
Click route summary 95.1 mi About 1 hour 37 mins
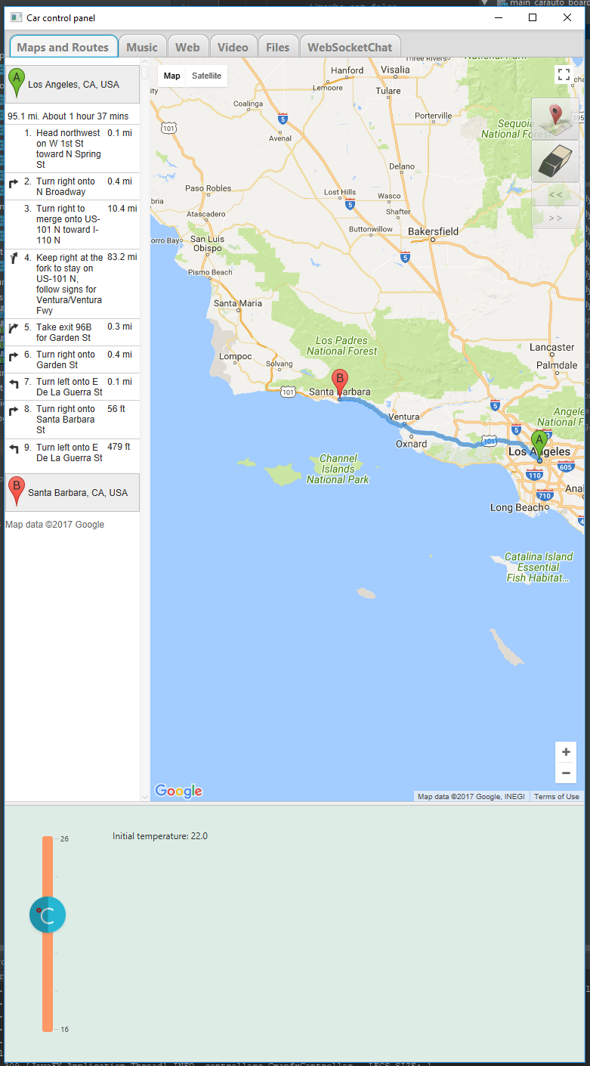pos(68,116)
